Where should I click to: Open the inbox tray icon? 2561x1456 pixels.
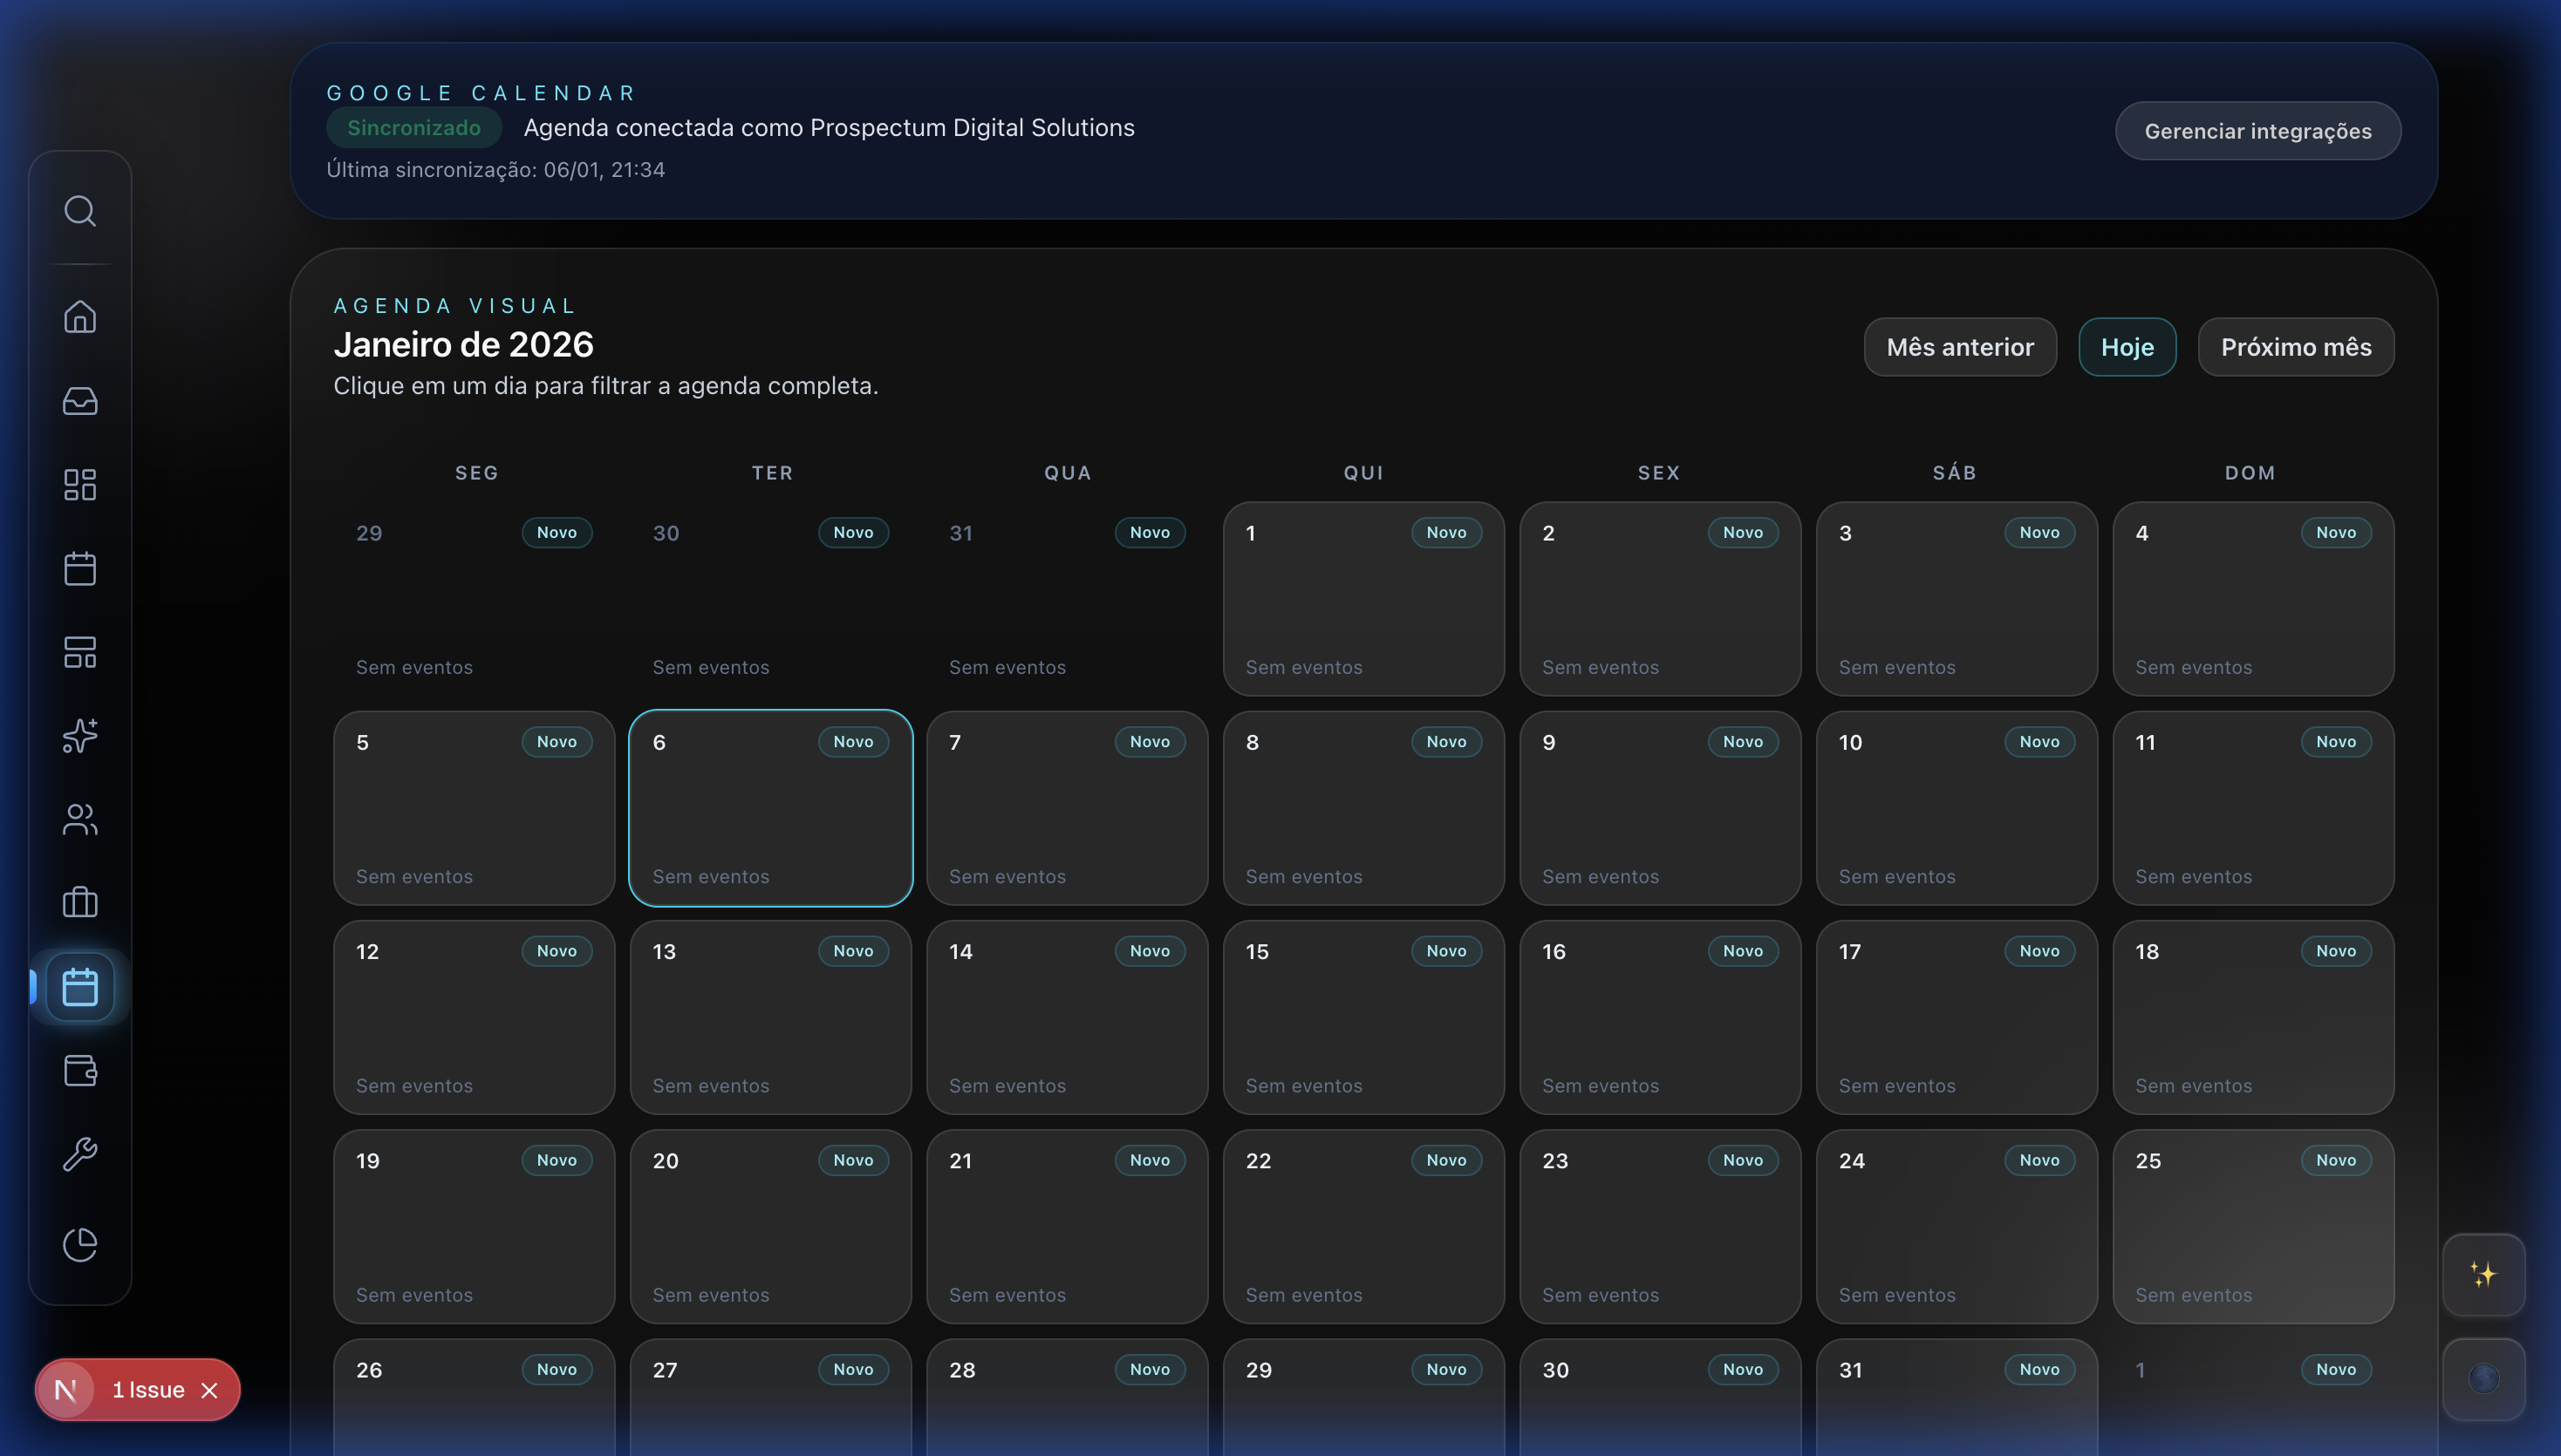(80, 401)
